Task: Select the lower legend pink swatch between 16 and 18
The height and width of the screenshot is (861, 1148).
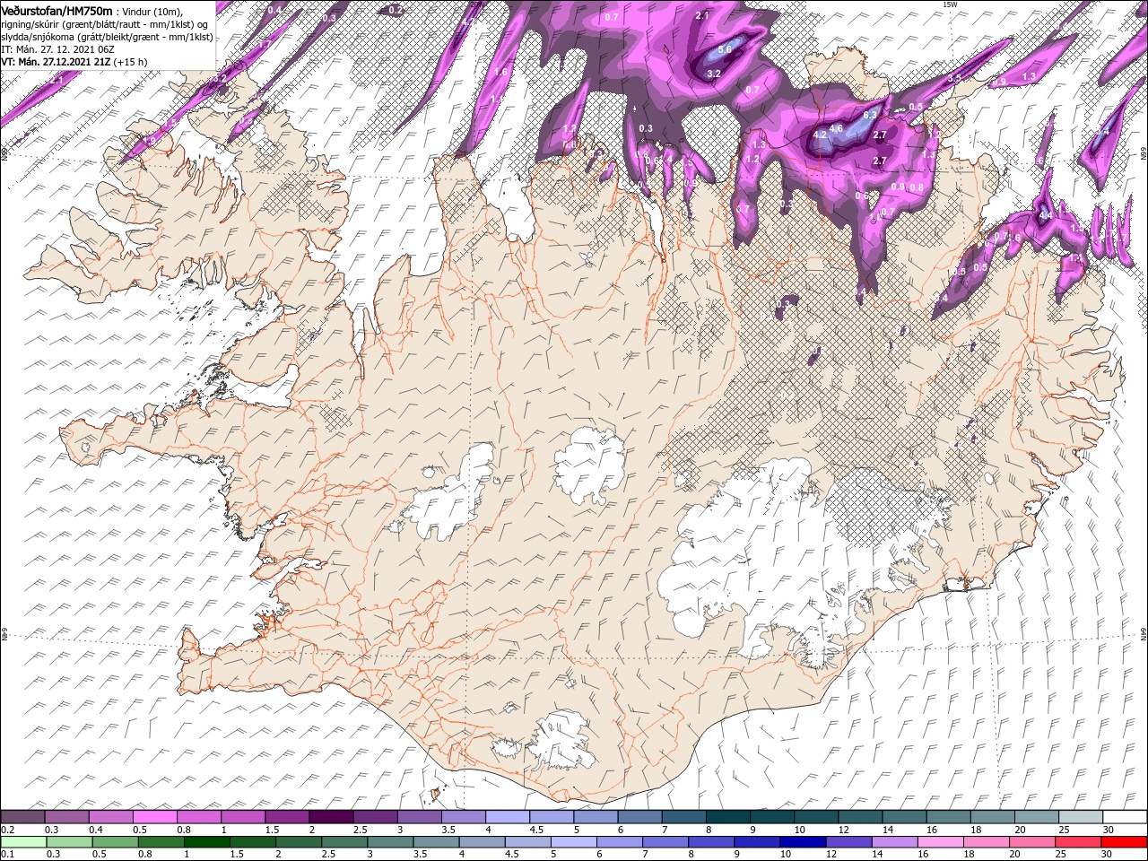Action: point(941,842)
